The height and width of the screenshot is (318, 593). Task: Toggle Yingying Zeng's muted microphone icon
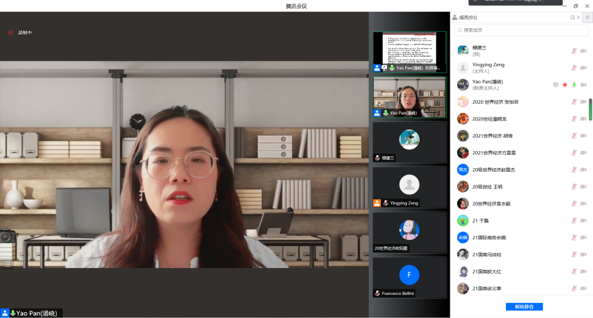pyautogui.click(x=574, y=68)
